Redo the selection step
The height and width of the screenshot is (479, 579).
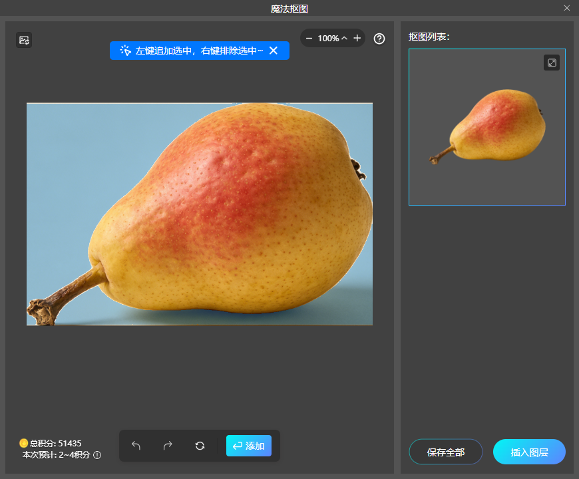168,446
